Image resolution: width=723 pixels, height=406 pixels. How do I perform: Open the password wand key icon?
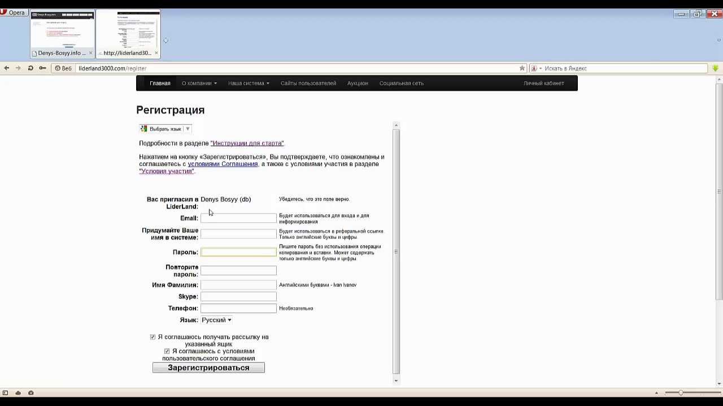click(42, 68)
